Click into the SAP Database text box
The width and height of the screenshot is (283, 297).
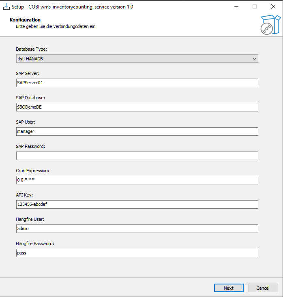tap(137, 107)
